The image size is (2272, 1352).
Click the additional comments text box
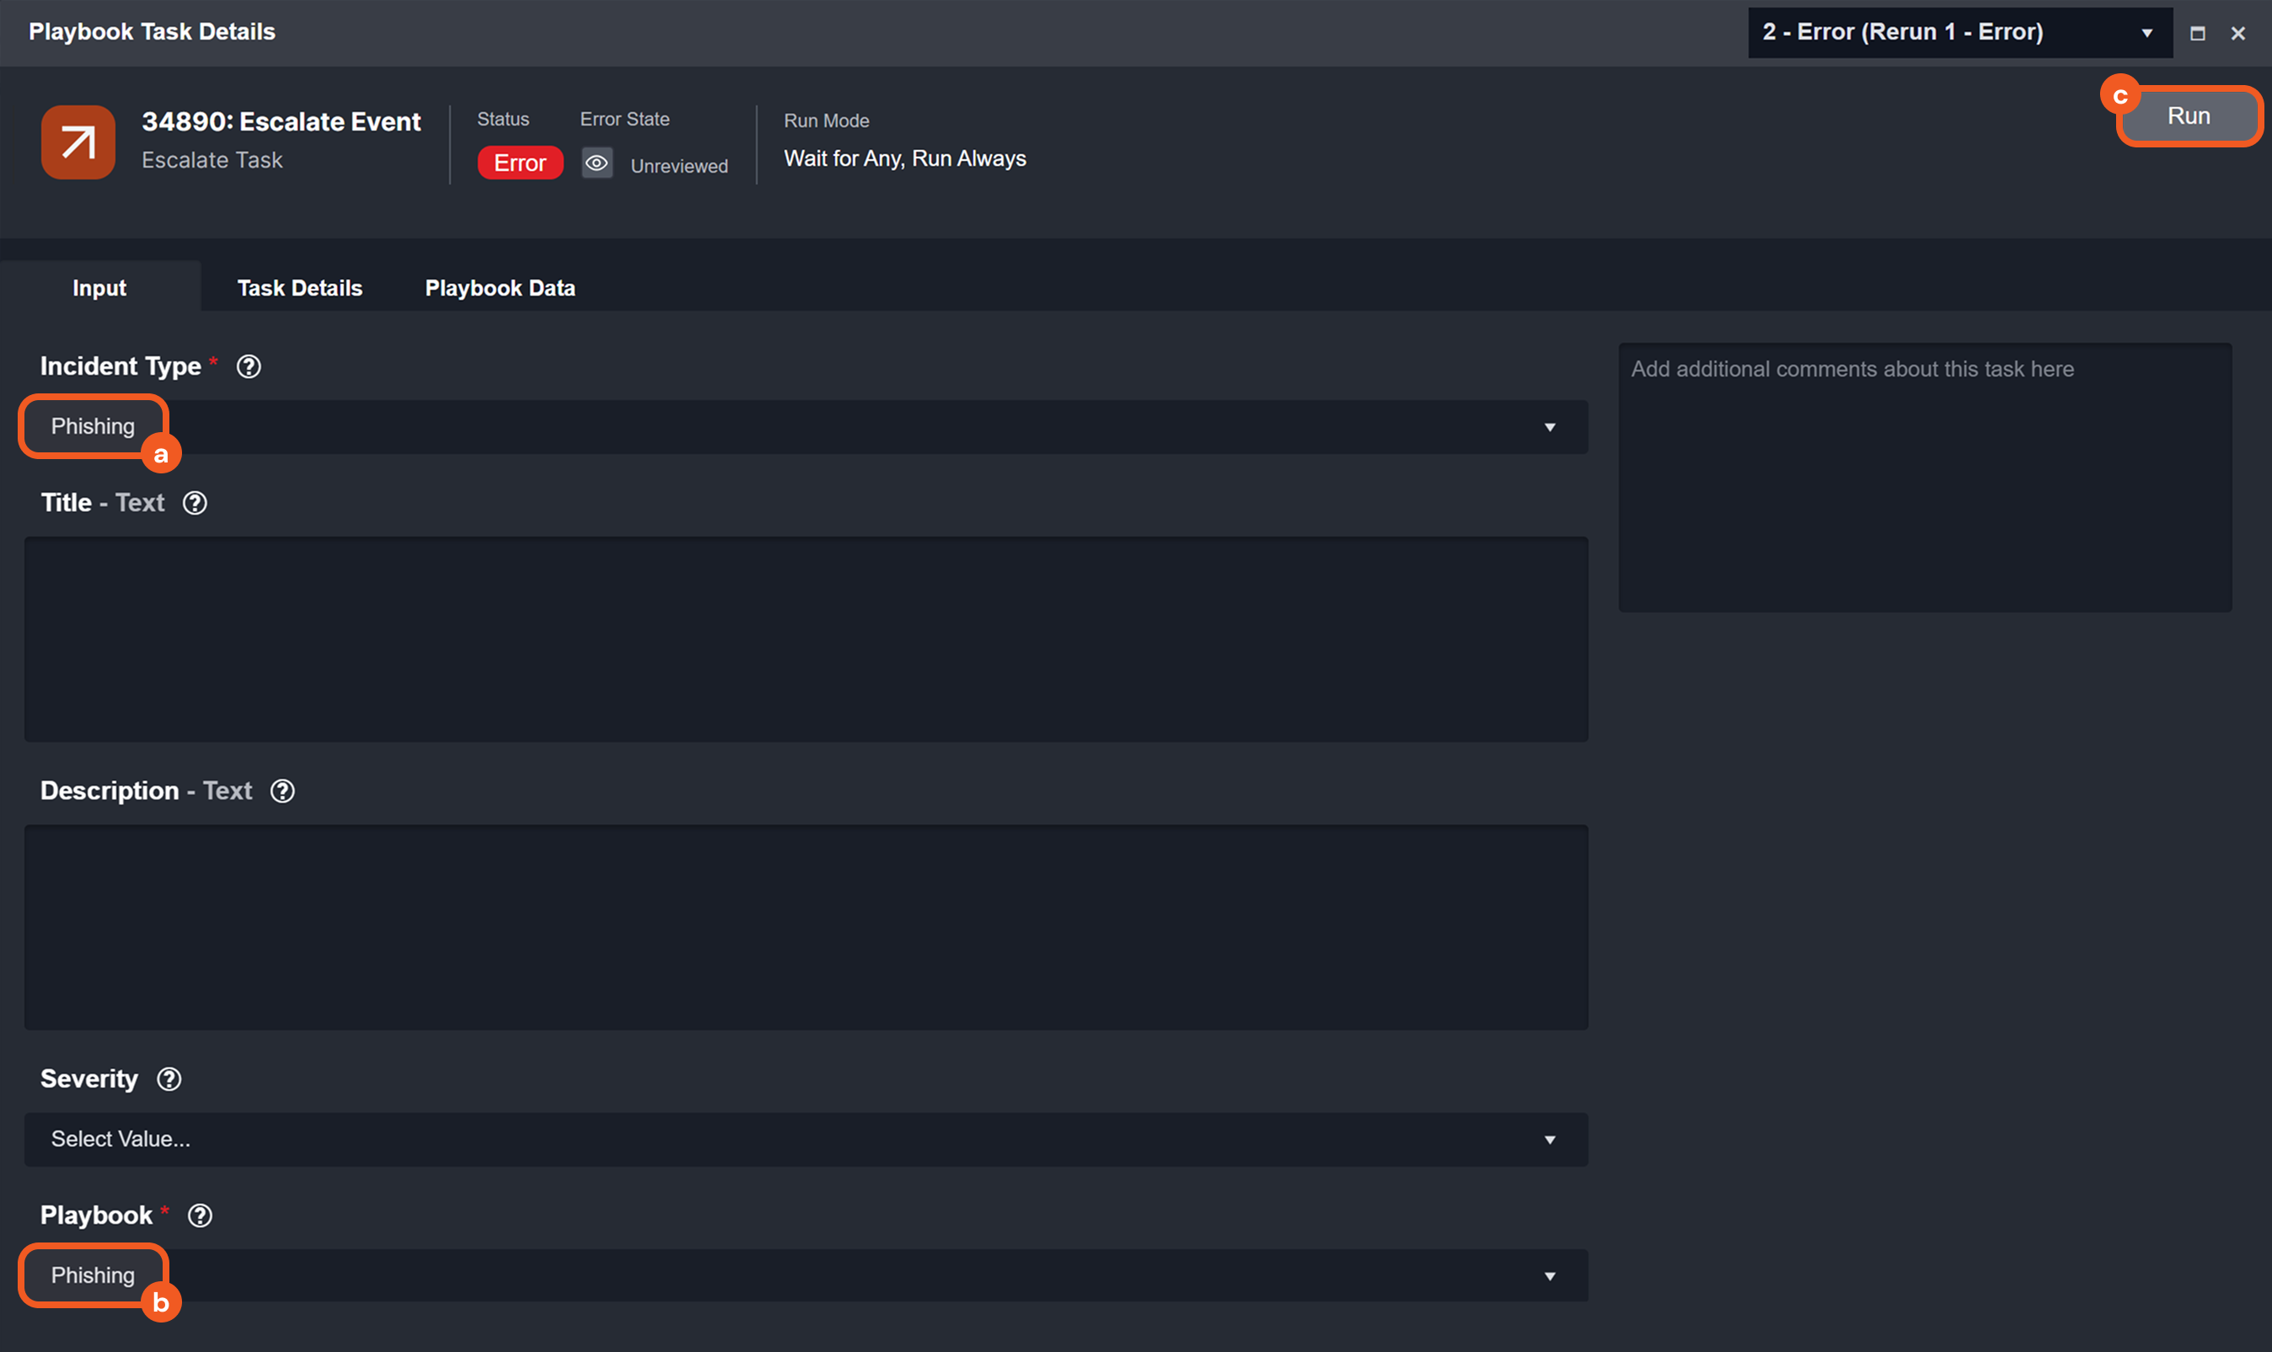(1925, 478)
